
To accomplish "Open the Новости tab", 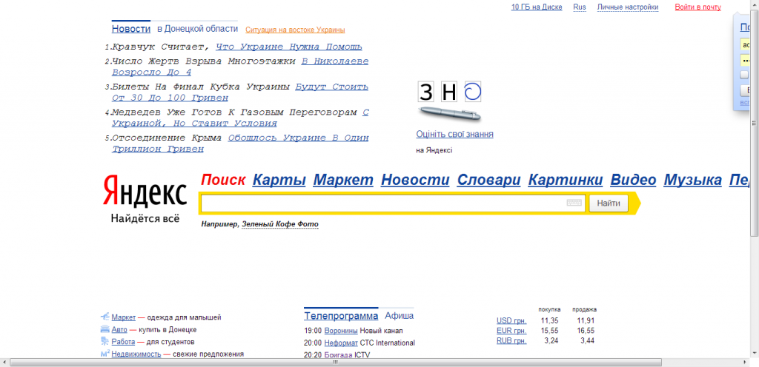I will (x=131, y=29).
